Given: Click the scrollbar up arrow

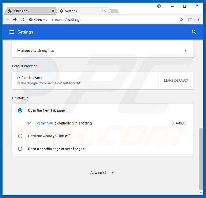Looking at the screenshot, I should (201, 42).
